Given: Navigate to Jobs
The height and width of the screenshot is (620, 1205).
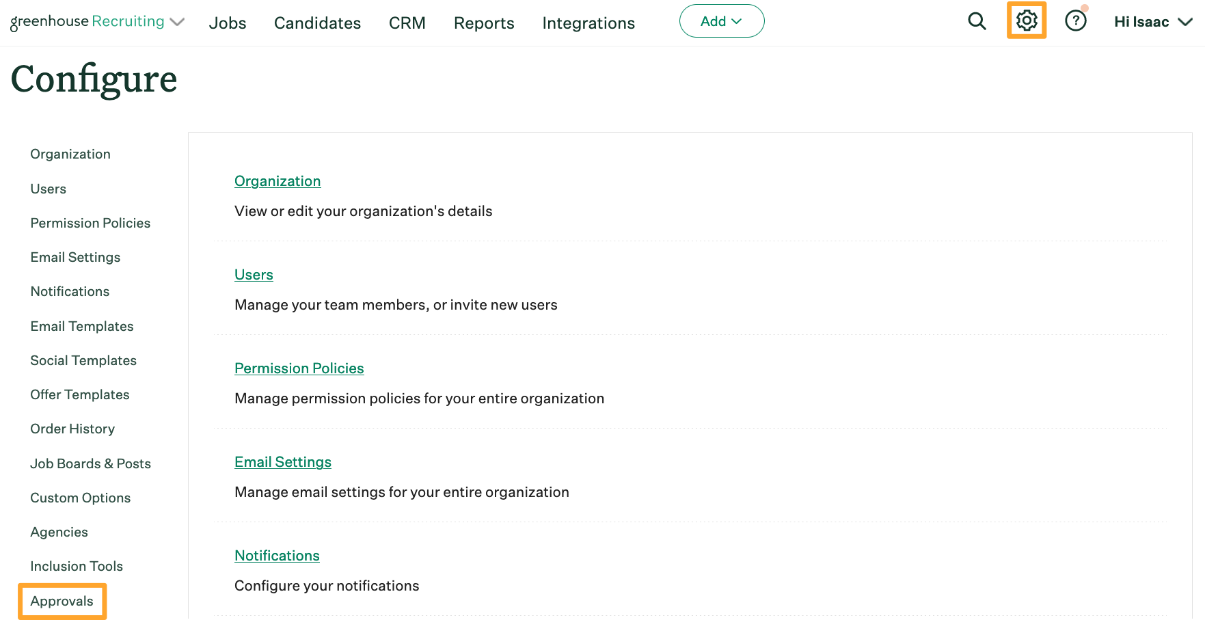Looking at the screenshot, I should coord(227,23).
